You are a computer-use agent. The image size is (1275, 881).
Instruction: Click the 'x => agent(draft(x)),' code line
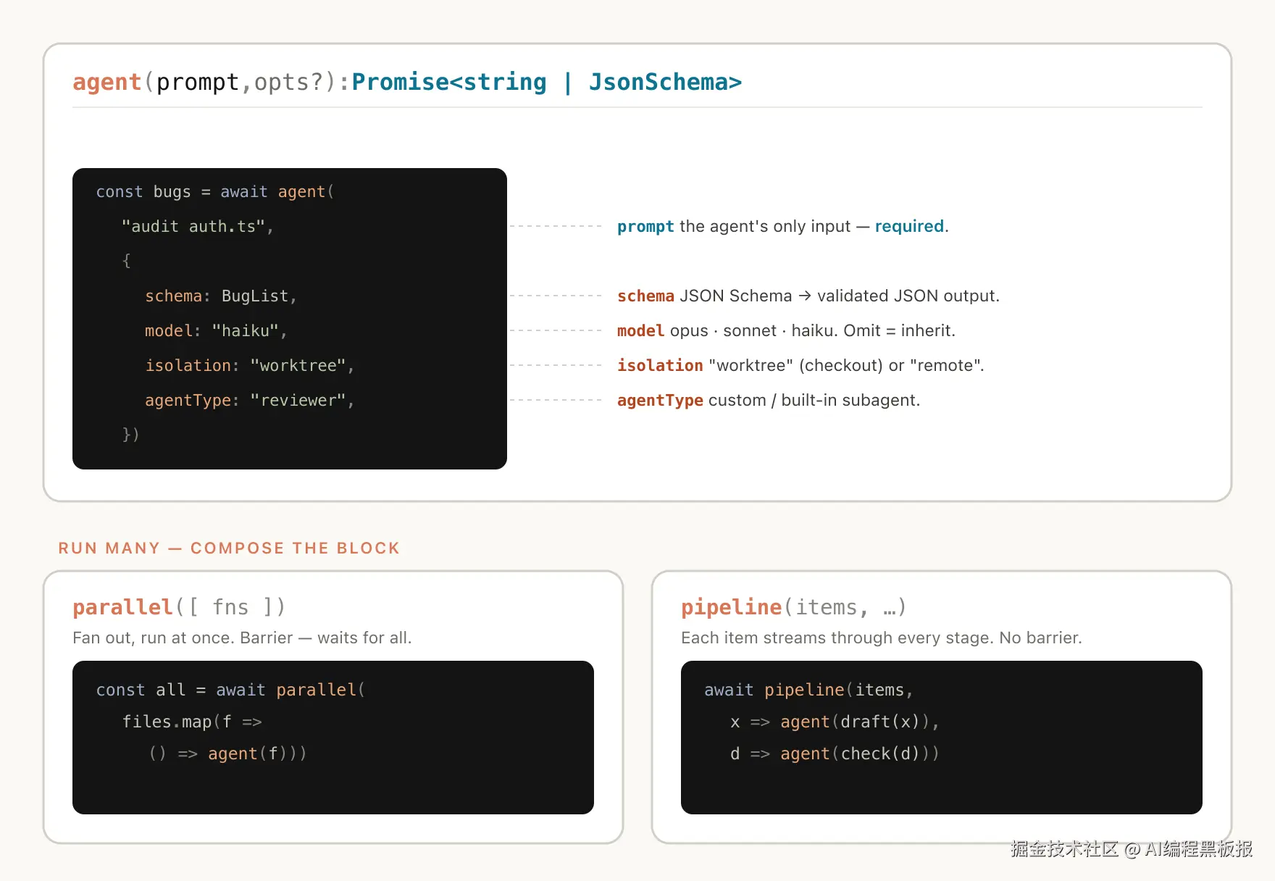click(835, 722)
